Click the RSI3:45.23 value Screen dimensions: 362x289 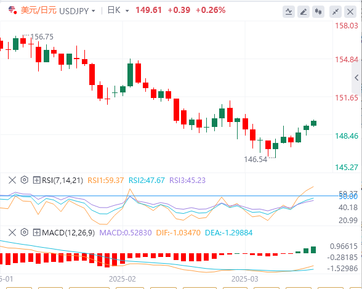[187, 180]
